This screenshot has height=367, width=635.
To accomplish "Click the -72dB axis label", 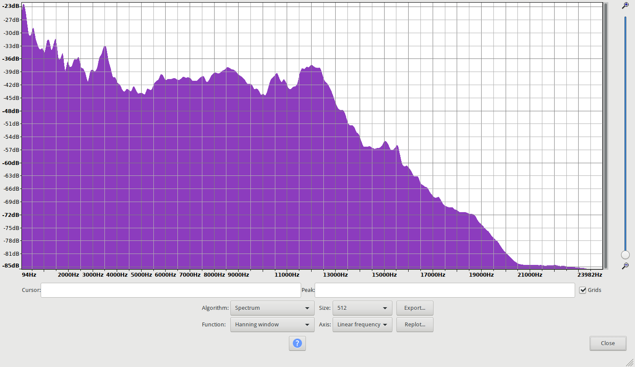I will 11,215.
